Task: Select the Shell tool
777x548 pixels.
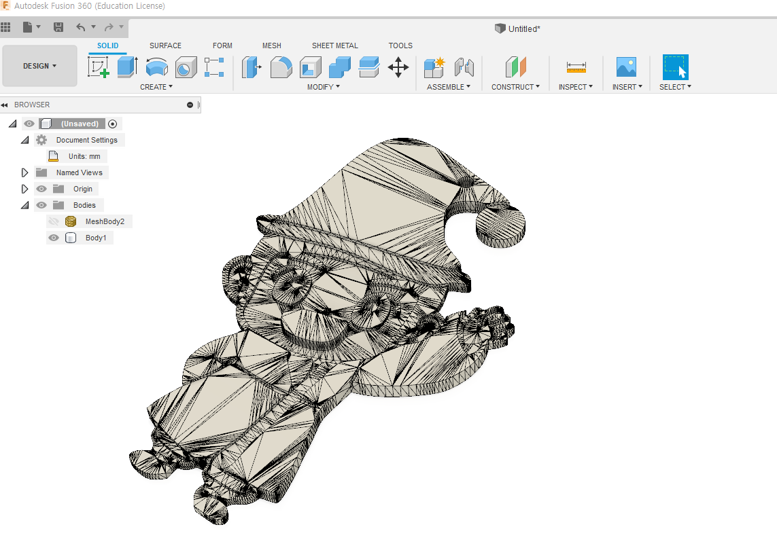Action: click(x=311, y=67)
